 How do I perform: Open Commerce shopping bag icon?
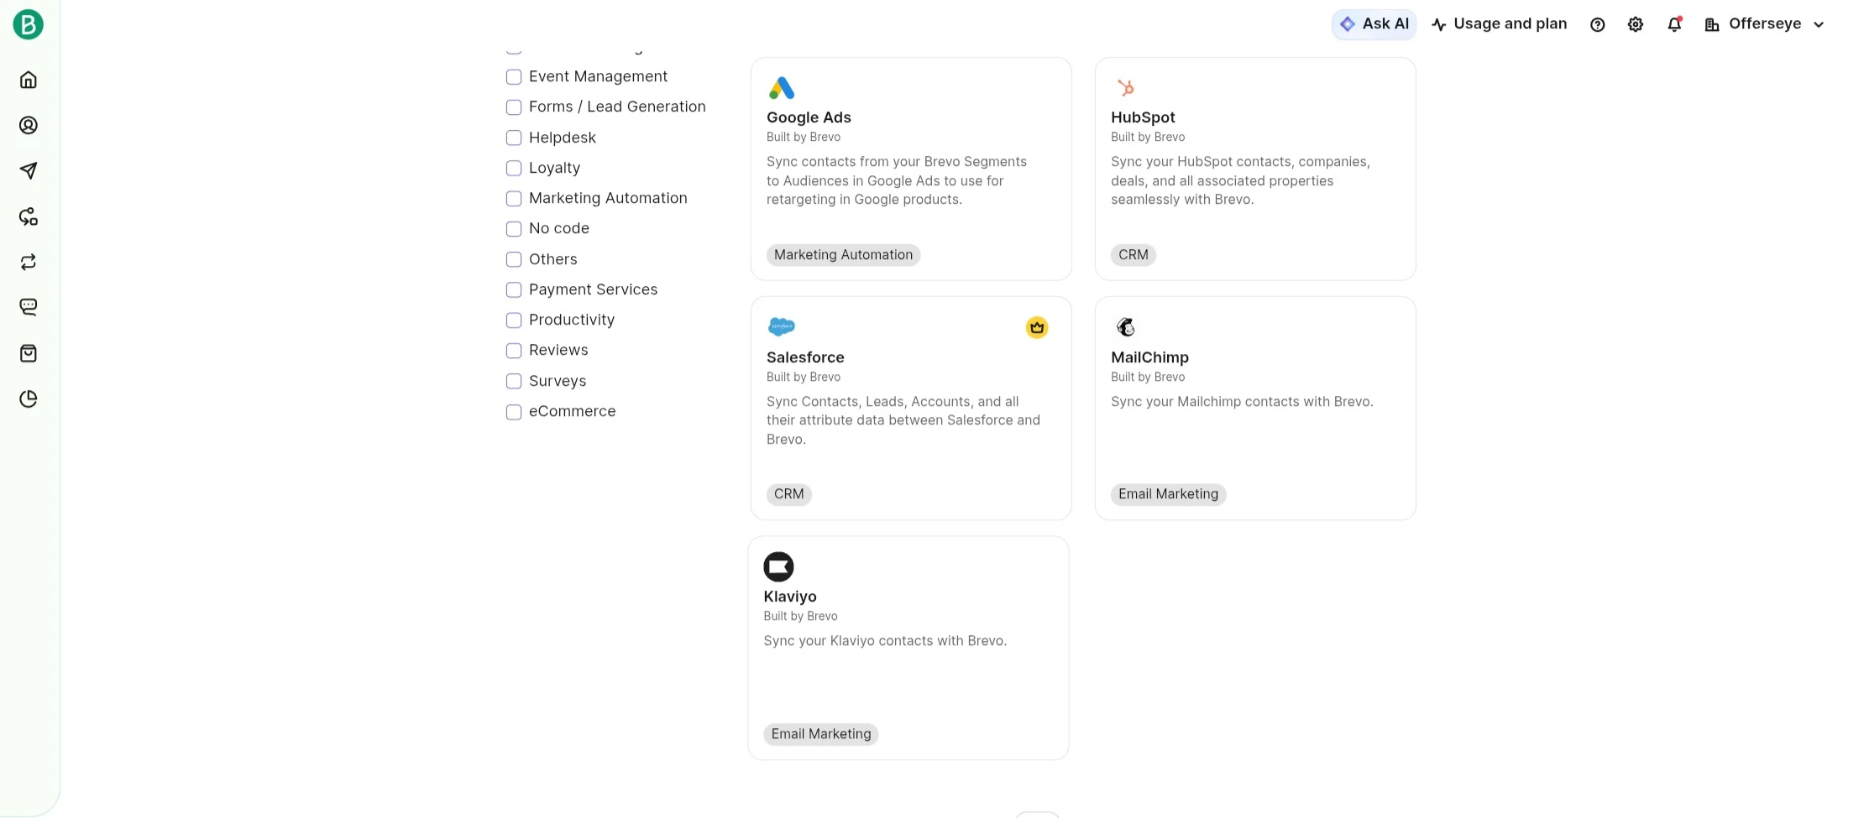[x=29, y=353]
